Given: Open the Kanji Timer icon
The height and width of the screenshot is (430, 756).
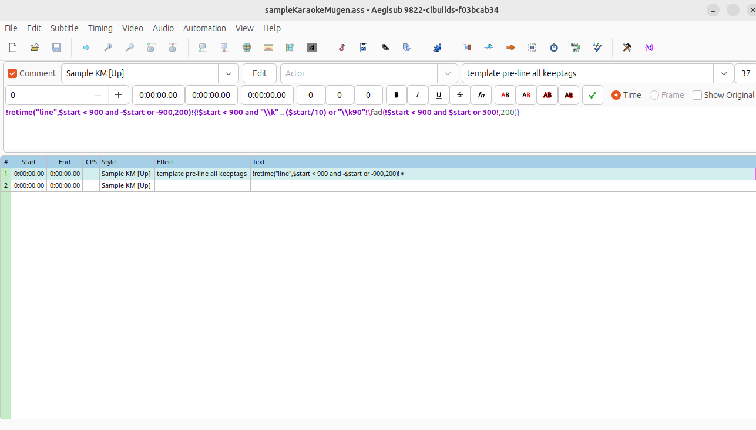Looking at the screenshot, I should tap(576, 48).
